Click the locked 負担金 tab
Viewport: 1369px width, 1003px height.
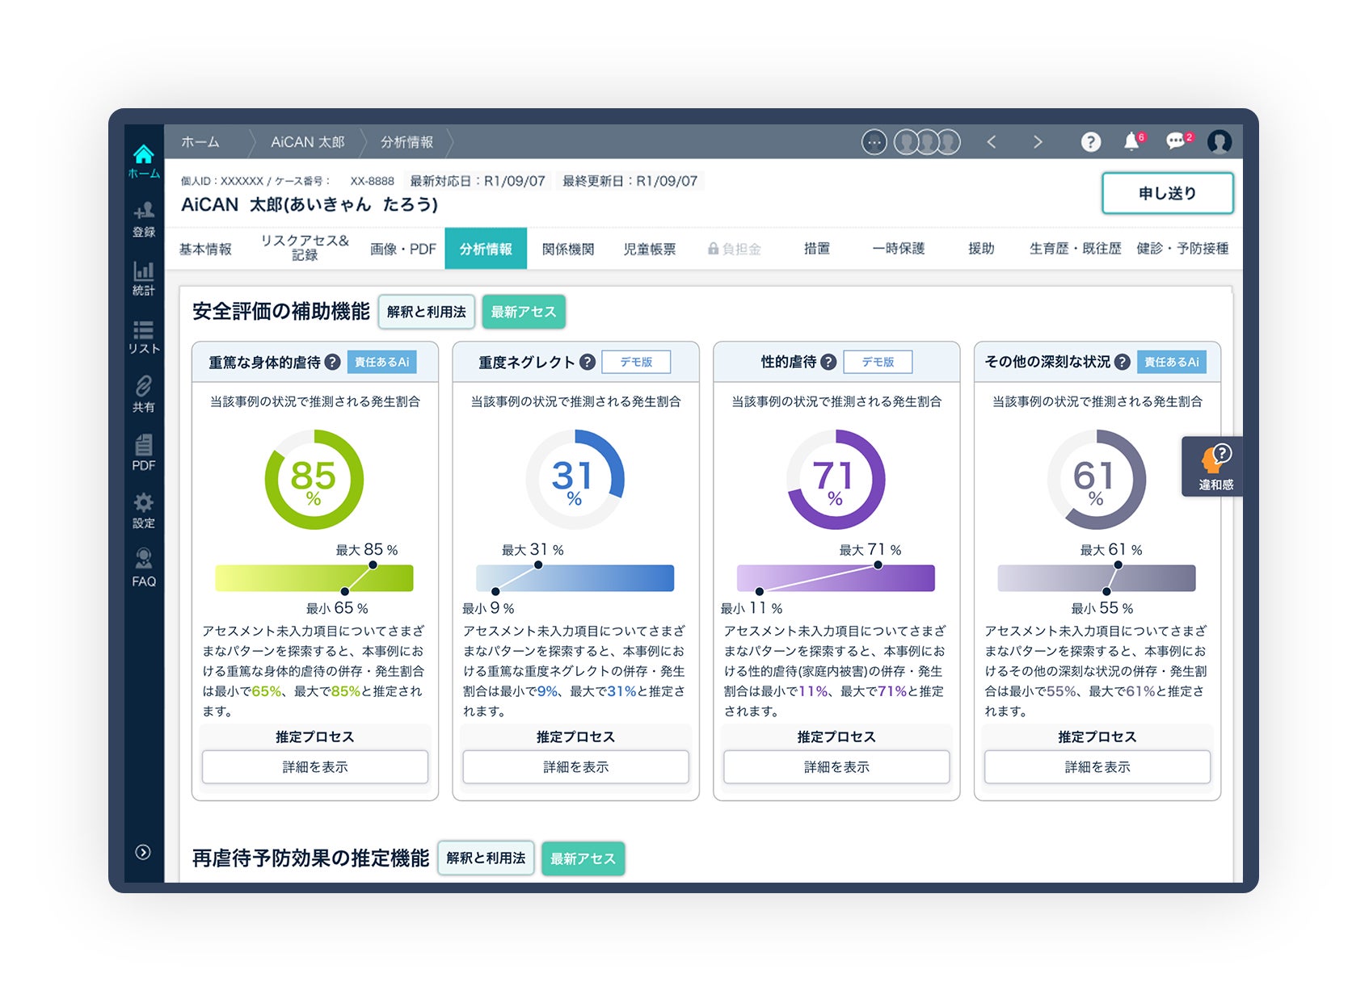coord(735,249)
